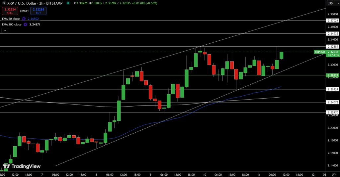Image resolution: width=340 pixels, height=177 pixels.
Task: Select the 2.37024 horizontal line price label
Action: [333, 21]
